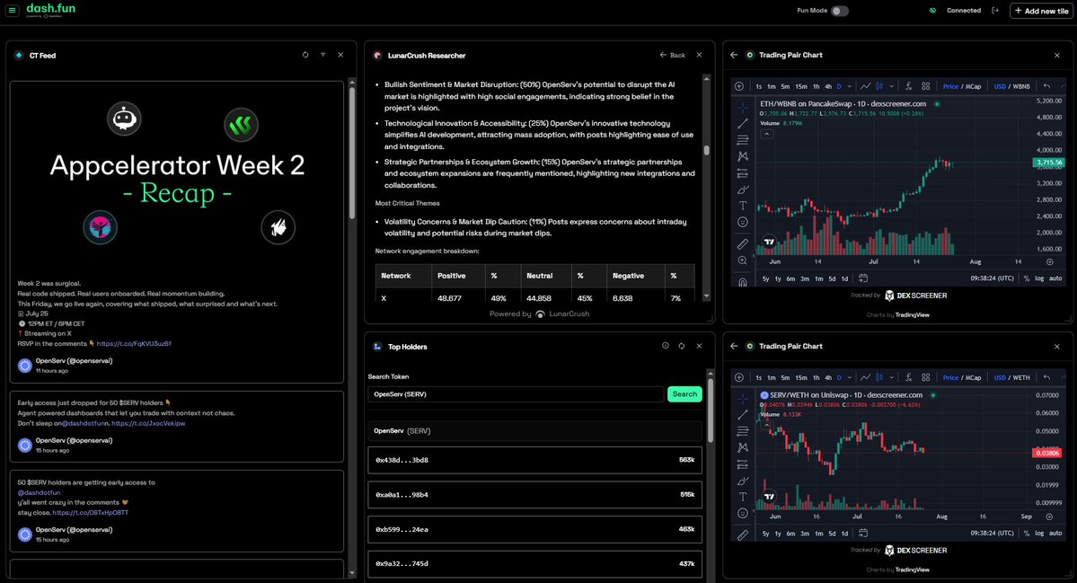The width and height of the screenshot is (1077, 583).
Task: Click the Add new tile button
Action: click(1041, 11)
